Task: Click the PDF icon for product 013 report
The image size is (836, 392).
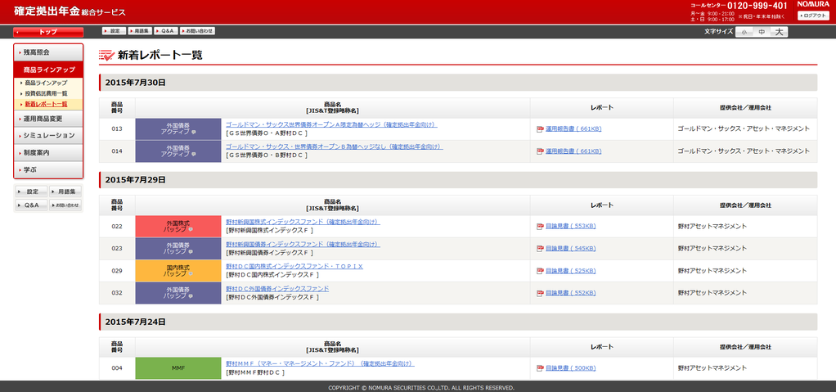Action: [x=540, y=129]
